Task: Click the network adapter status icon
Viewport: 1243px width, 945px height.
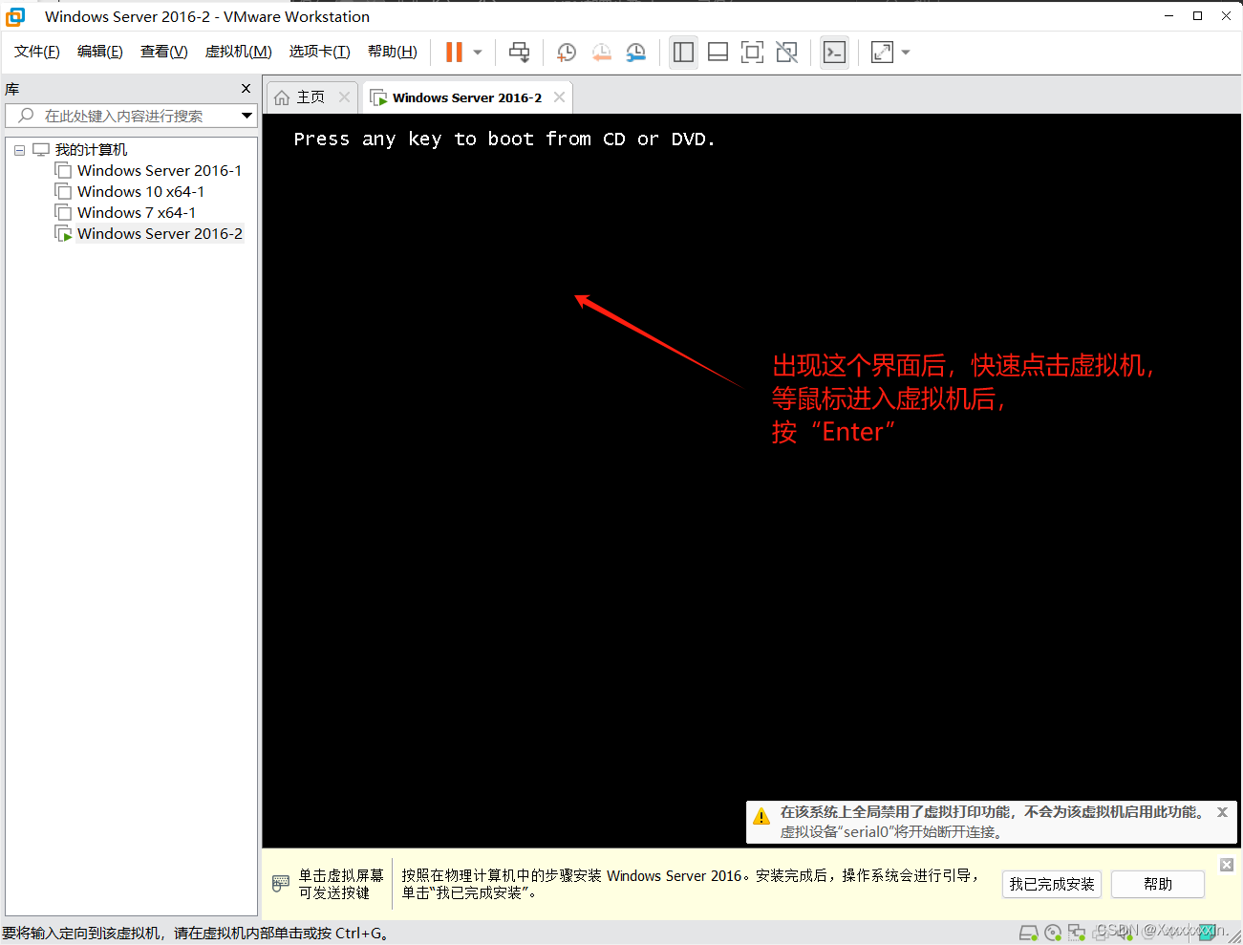Action: (1077, 933)
